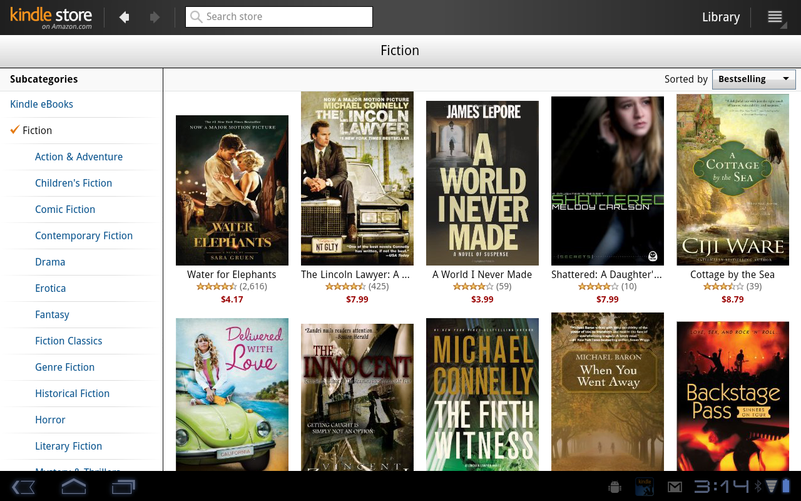Open the Library tab
This screenshot has width=801, height=501.
click(x=720, y=18)
